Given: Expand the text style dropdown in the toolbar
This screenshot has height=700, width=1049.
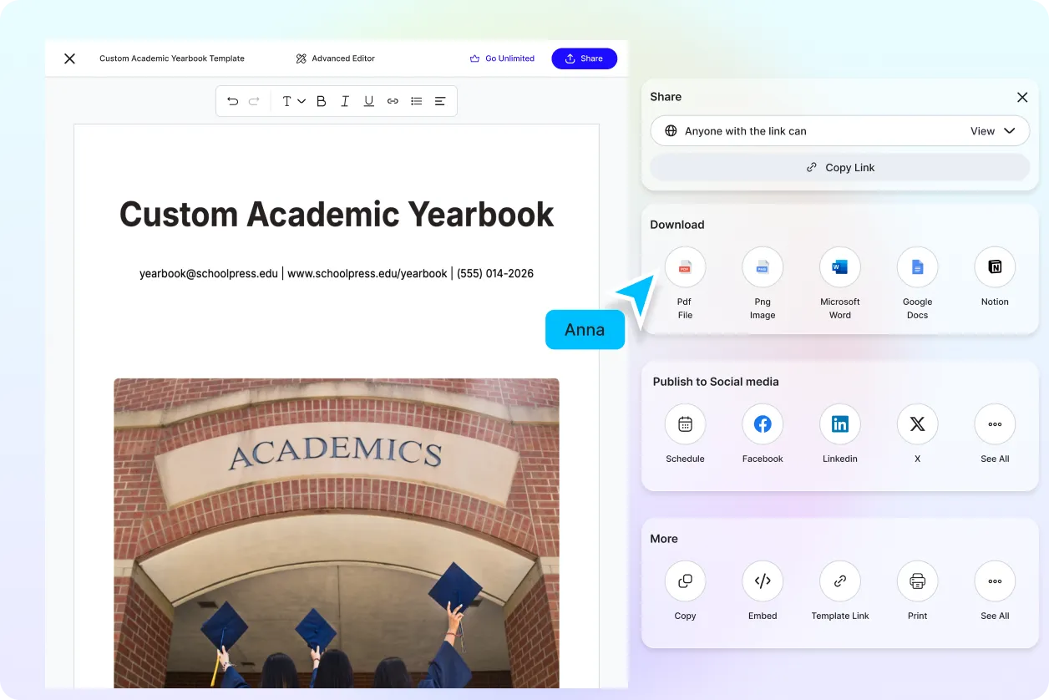Looking at the screenshot, I should coord(292,100).
